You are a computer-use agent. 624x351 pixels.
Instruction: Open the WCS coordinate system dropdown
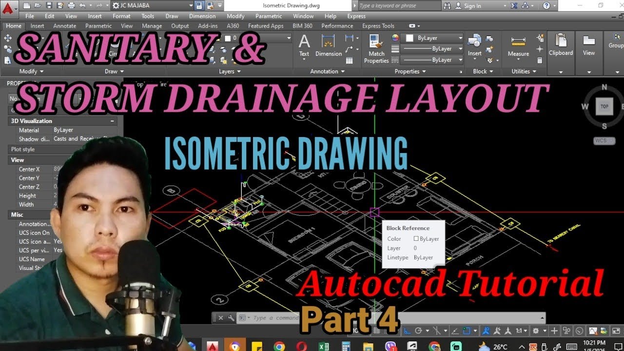point(604,141)
